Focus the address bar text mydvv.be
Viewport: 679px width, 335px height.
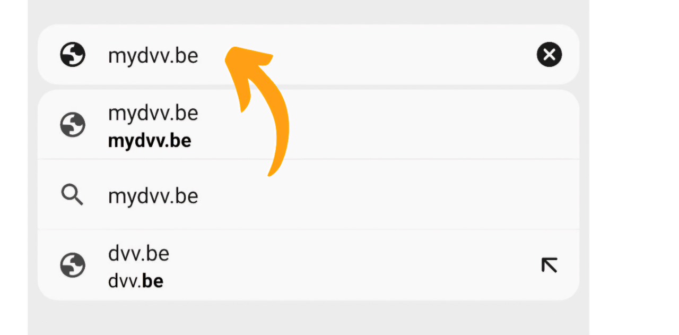pos(153,55)
